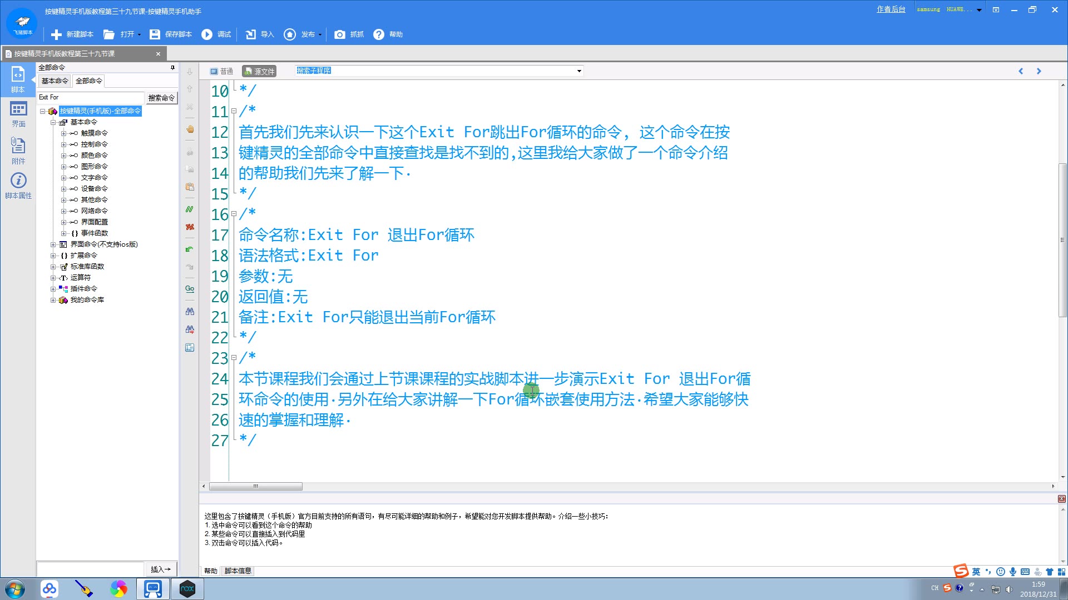This screenshot has height=600, width=1068.
Task: Select the 全部命令 tab
Action: point(89,81)
